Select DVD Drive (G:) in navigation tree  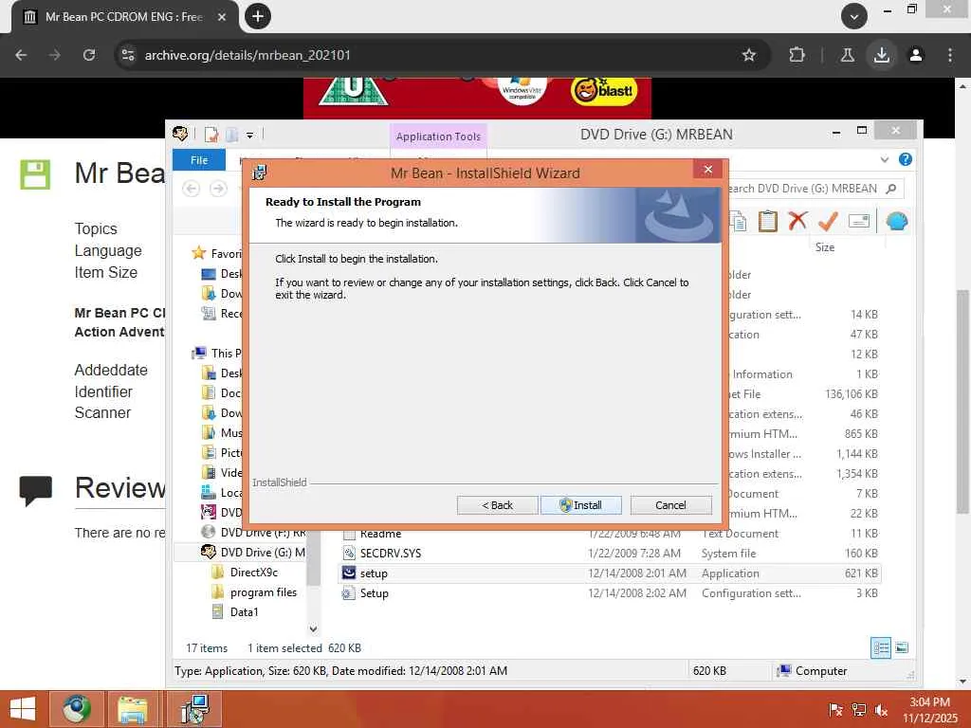(252, 552)
